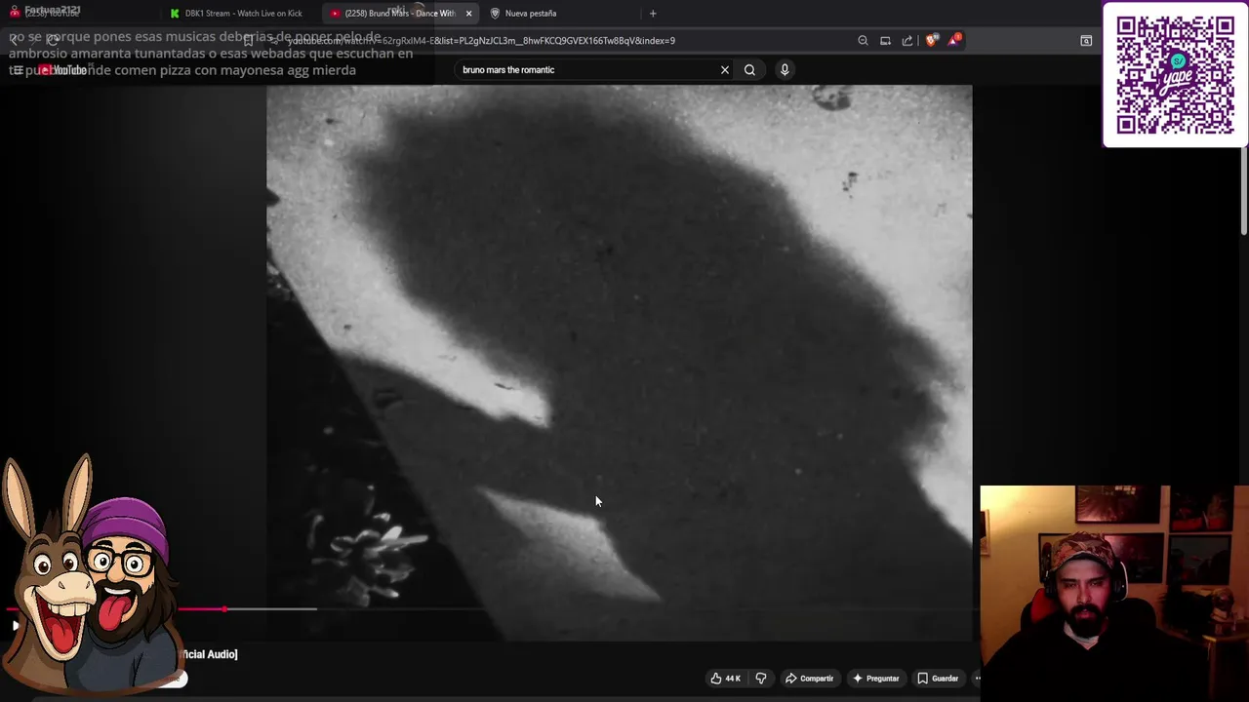Open a new browser tab with plus

(x=653, y=14)
